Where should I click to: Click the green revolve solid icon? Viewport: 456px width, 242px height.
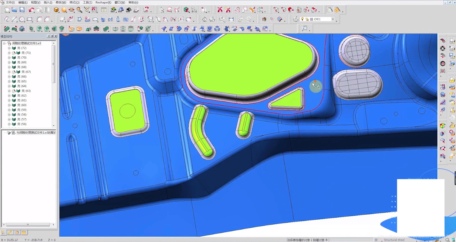coord(14,29)
